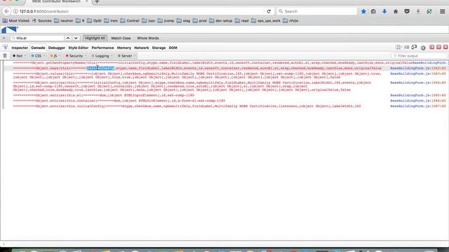This screenshot has height=252, width=449.
Task: Go to the home page via house icon
Action: (396, 11)
